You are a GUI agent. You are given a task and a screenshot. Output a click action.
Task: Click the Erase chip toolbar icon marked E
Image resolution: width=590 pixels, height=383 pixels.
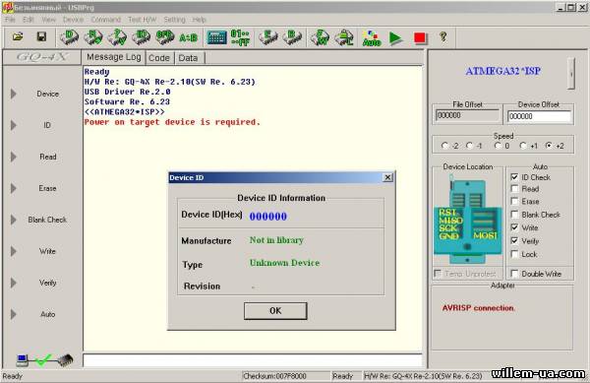coord(267,37)
